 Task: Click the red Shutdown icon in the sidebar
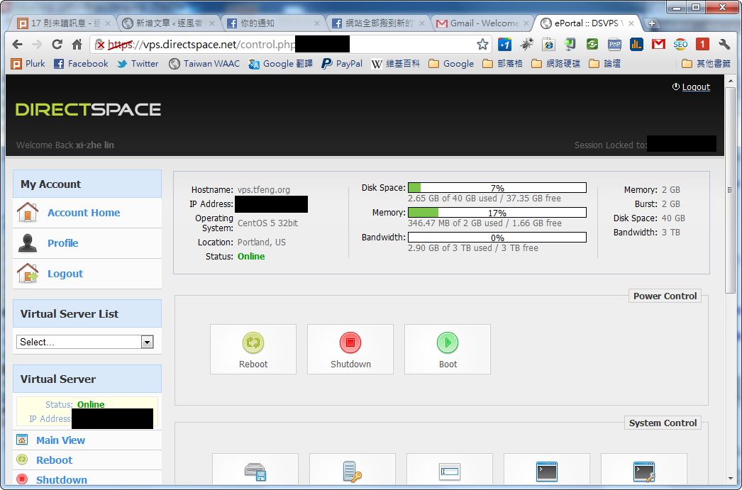click(x=22, y=479)
